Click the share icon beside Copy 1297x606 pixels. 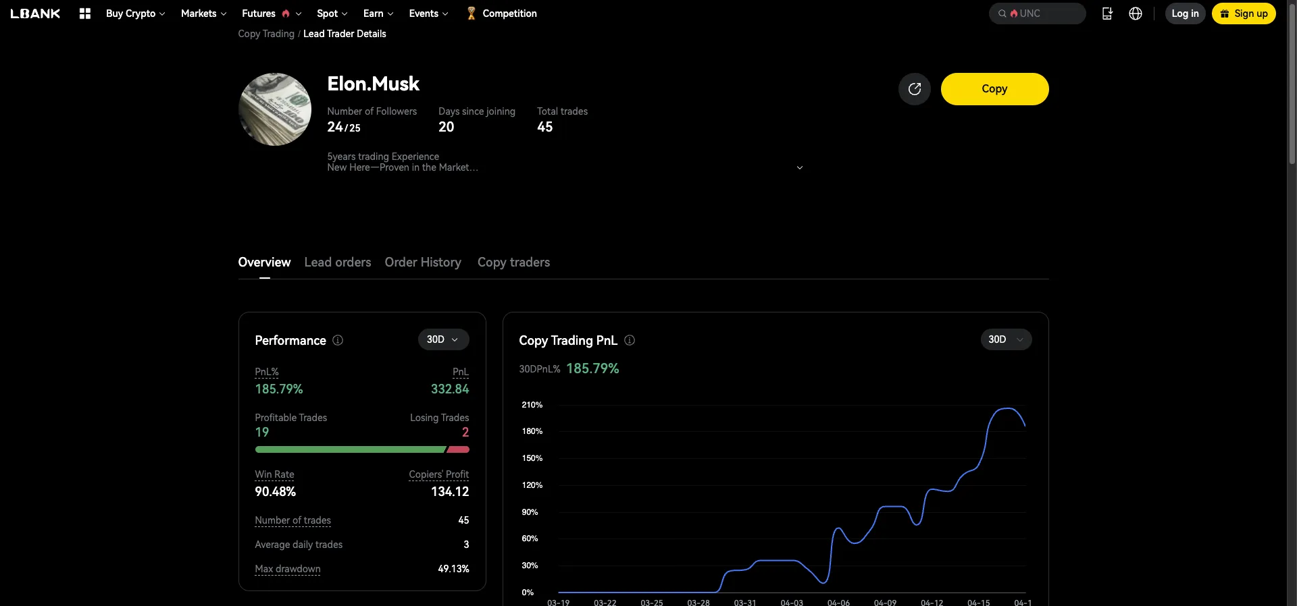914,89
